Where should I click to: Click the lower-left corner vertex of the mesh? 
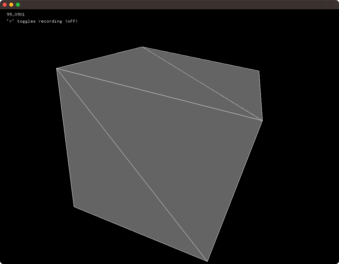pos(74,207)
